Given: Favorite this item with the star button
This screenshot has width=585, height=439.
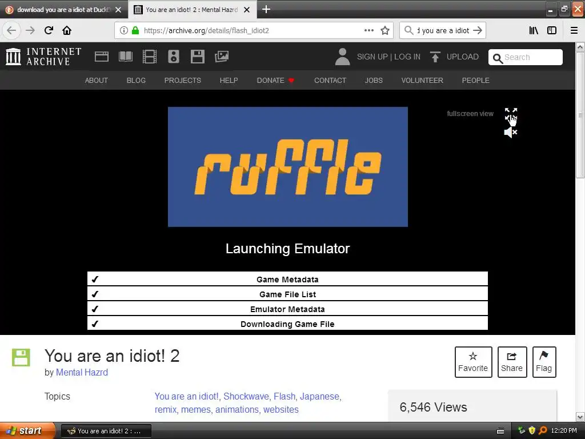Looking at the screenshot, I should coord(473,362).
